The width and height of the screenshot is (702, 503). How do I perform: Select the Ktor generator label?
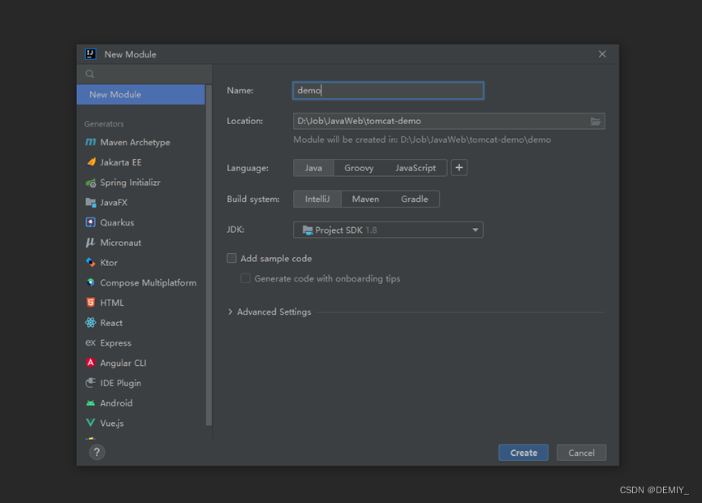pos(109,263)
